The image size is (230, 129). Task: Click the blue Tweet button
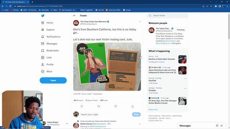[x=53, y=80]
